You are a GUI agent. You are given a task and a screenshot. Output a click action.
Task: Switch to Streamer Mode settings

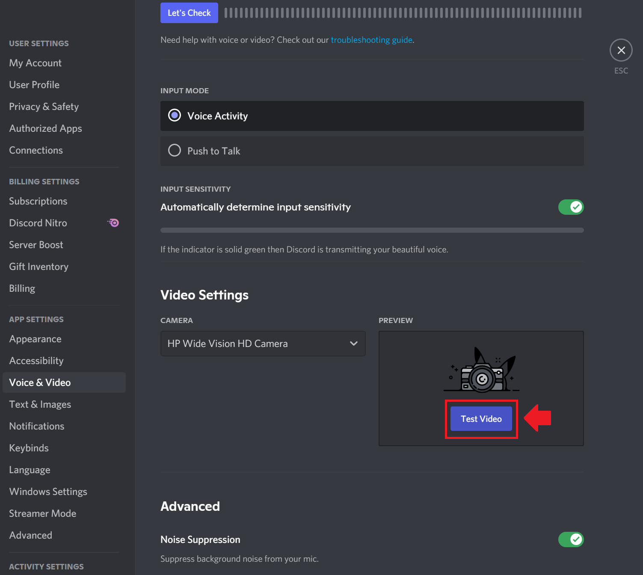43,513
